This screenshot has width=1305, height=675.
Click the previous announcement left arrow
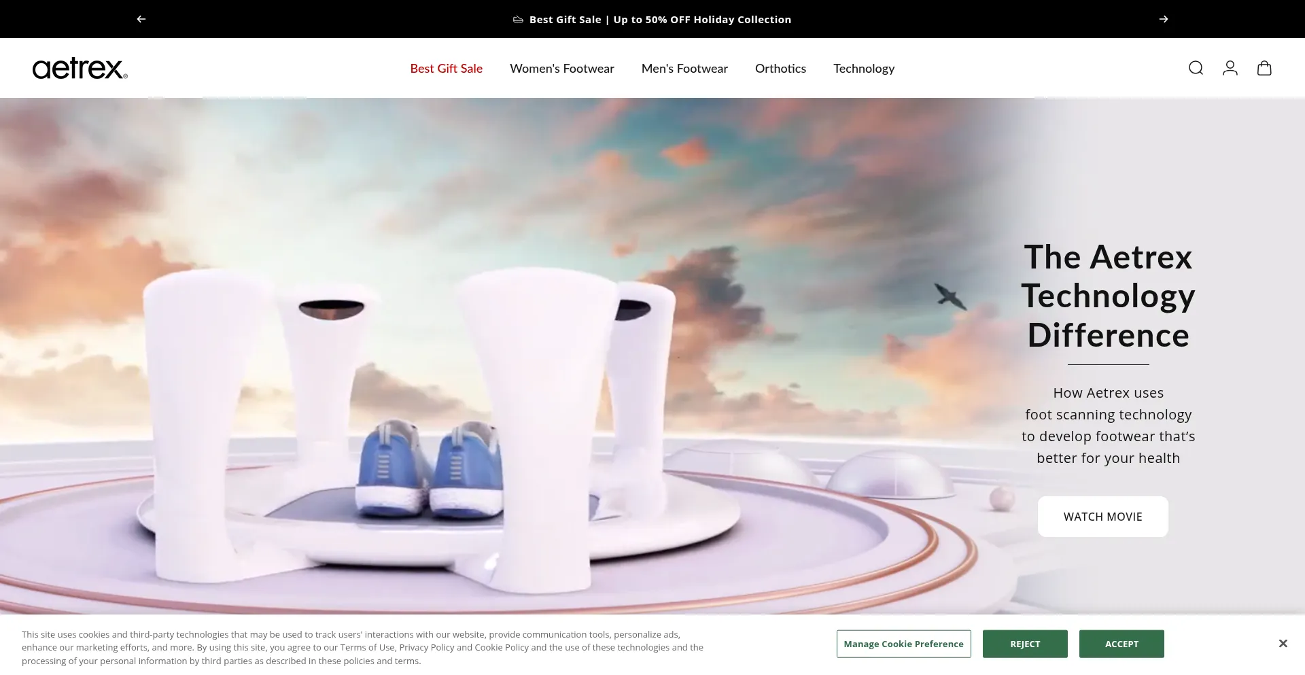pyautogui.click(x=141, y=19)
